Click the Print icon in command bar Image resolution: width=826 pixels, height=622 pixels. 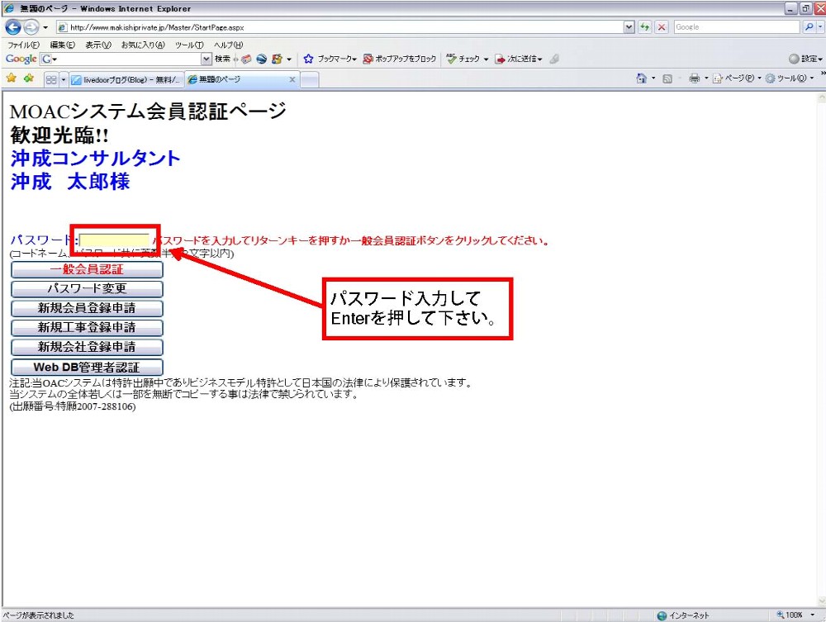(x=694, y=79)
